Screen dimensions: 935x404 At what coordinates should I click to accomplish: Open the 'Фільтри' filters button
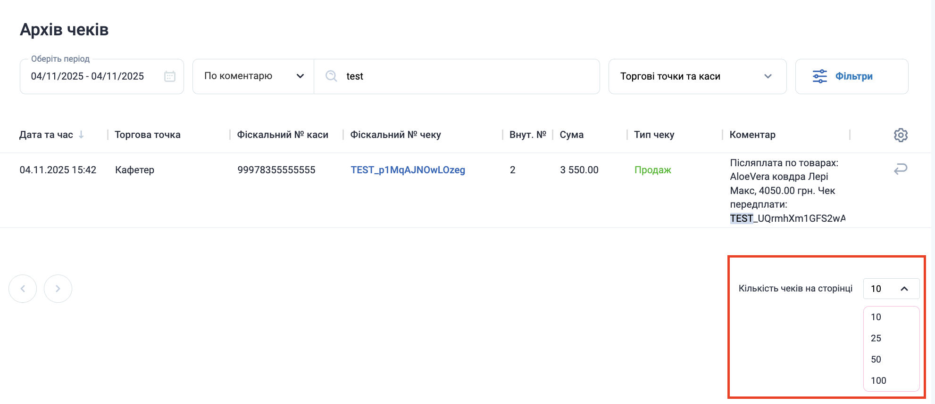[852, 76]
